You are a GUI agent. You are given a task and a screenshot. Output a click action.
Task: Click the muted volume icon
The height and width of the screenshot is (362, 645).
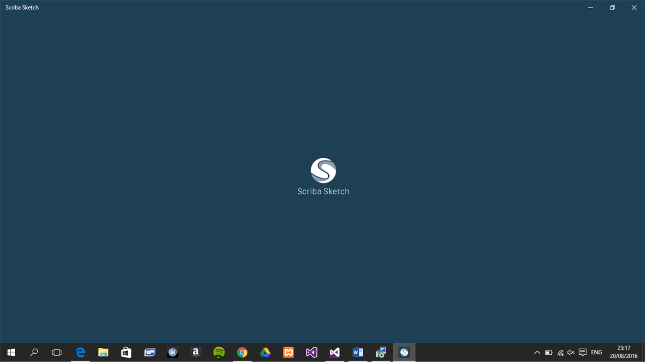[x=571, y=353]
